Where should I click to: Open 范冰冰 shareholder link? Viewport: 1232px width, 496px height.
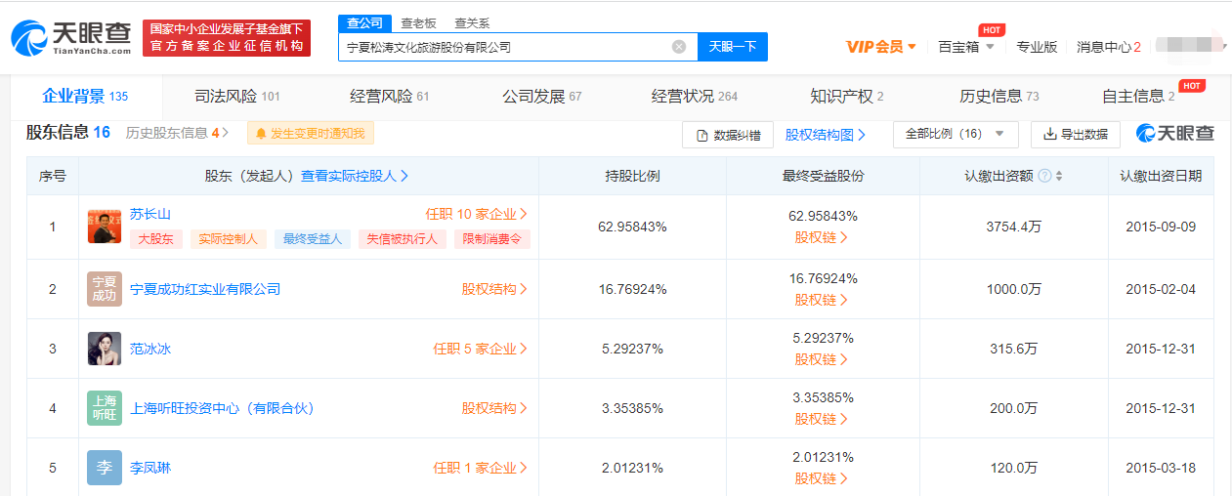[x=150, y=349]
